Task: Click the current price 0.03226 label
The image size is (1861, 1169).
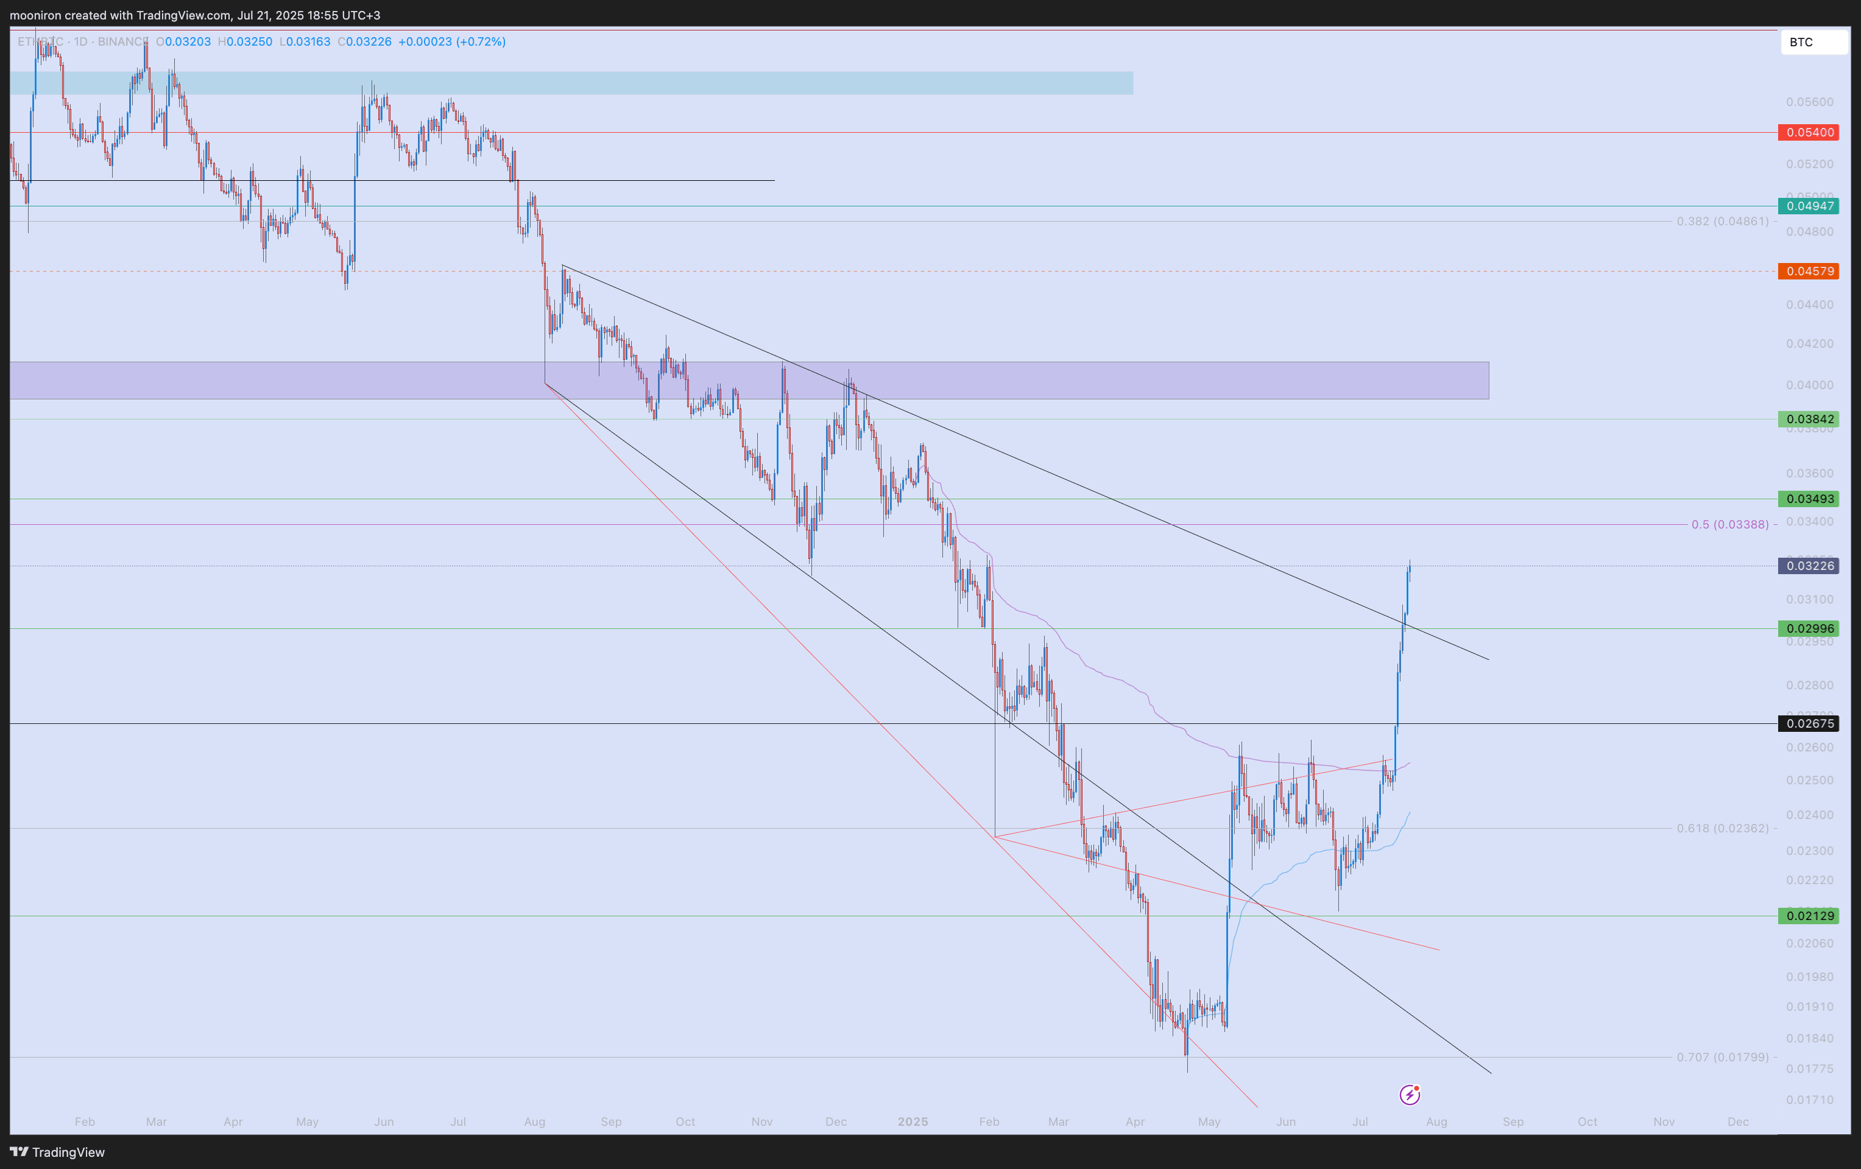Action: pos(1809,566)
